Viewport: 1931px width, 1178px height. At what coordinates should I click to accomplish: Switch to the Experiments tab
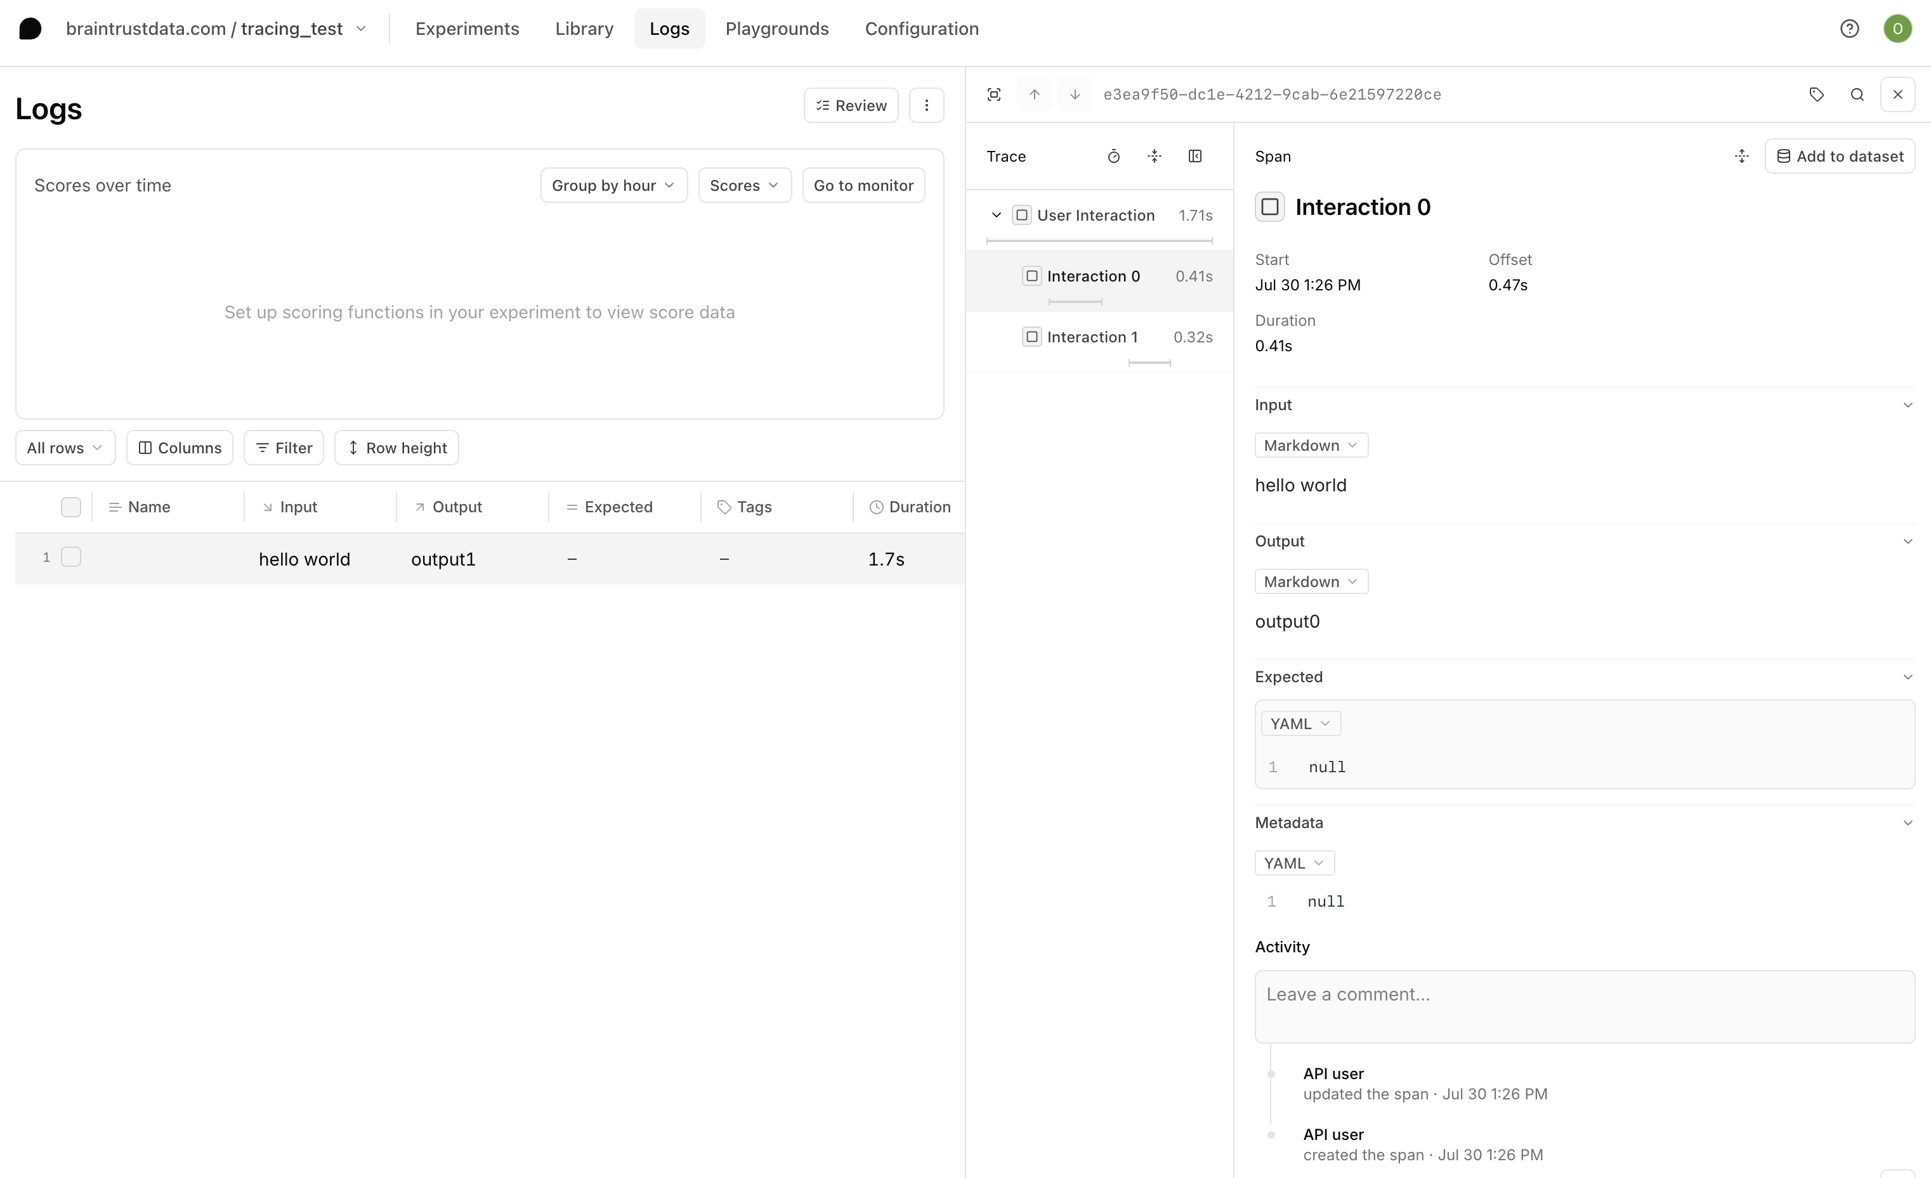pos(467,29)
